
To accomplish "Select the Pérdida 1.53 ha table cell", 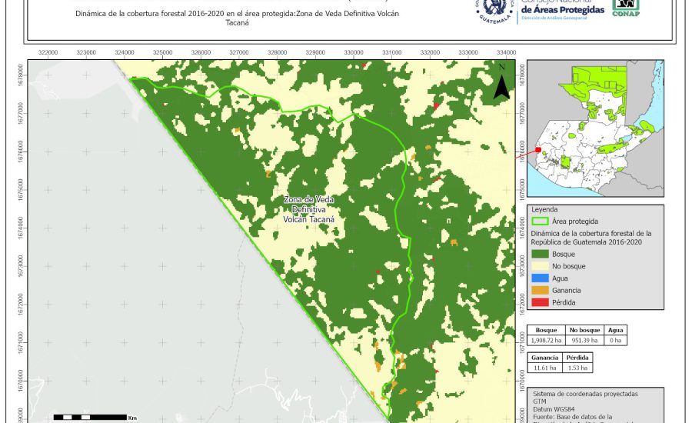I will [578, 368].
